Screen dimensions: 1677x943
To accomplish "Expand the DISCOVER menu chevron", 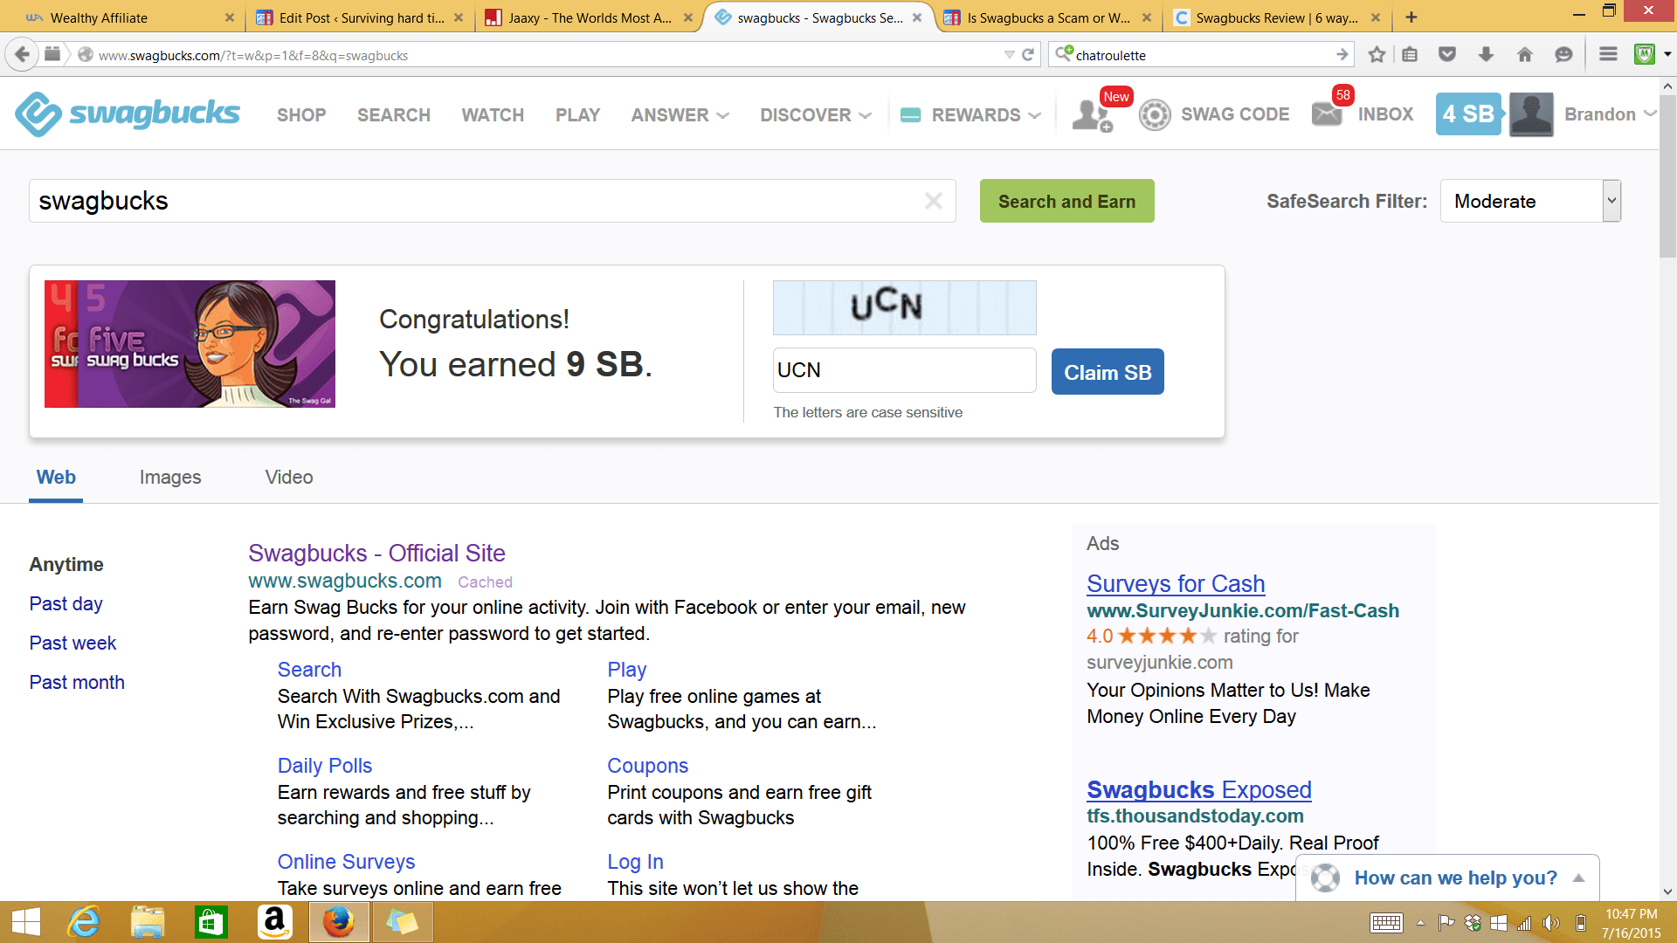I will tap(865, 115).
